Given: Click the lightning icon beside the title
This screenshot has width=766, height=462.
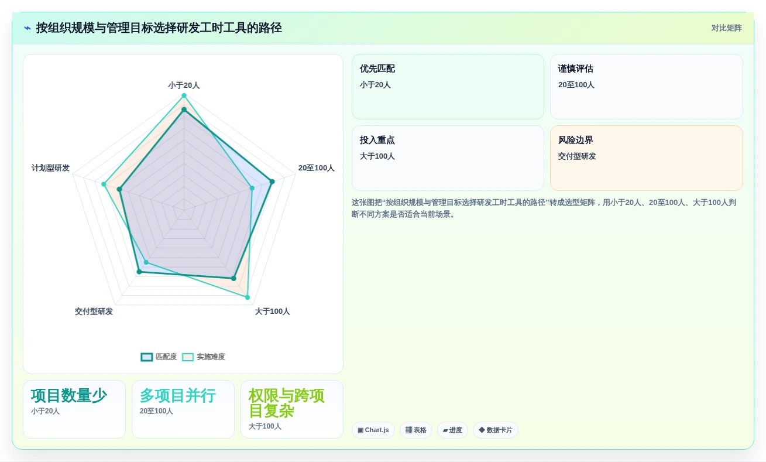Looking at the screenshot, I should pyautogui.click(x=28, y=28).
